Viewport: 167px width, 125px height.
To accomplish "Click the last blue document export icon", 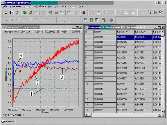I will click(x=161, y=12).
